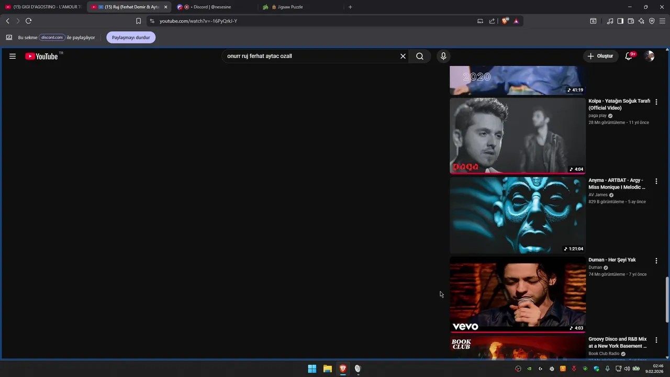Click the Paylaşmayı durdur button
This screenshot has height=377, width=670.
(131, 38)
